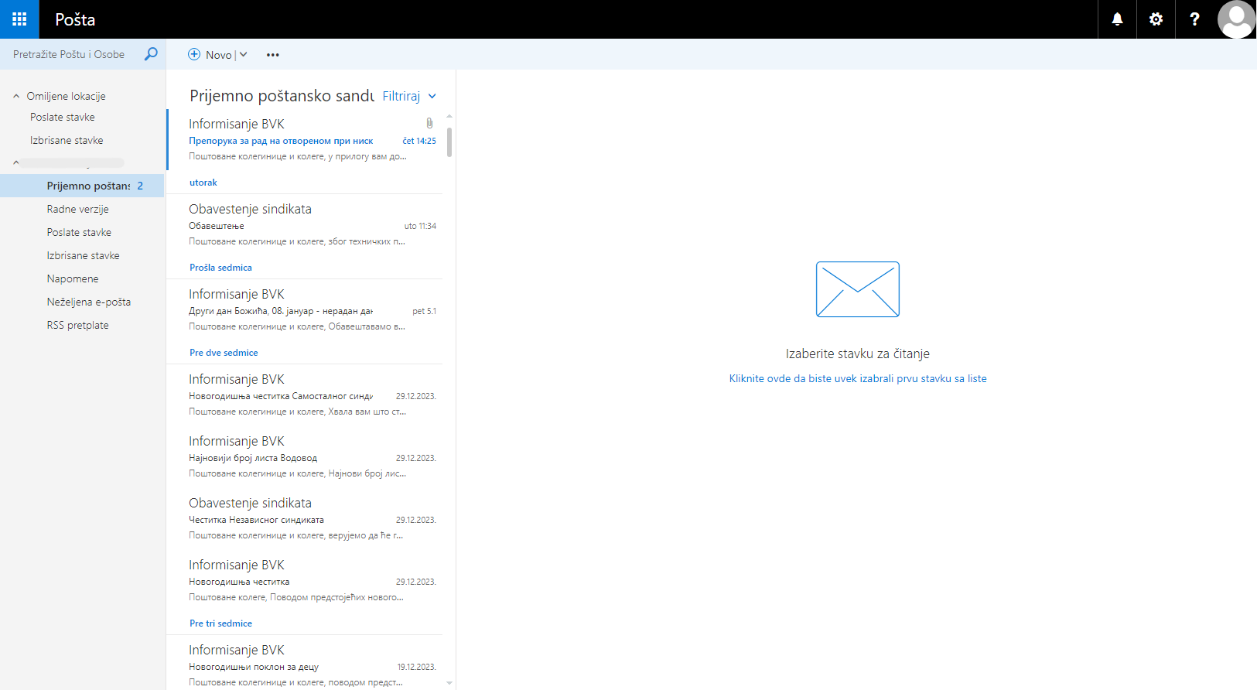
Task: Click unread count 2 on inbox
Action: coord(140,186)
